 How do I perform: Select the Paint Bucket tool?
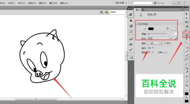point(186,68)
